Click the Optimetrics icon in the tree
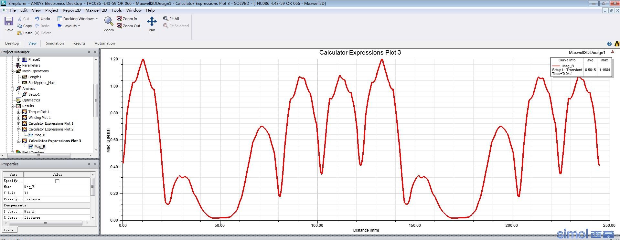 click(18, 100)
